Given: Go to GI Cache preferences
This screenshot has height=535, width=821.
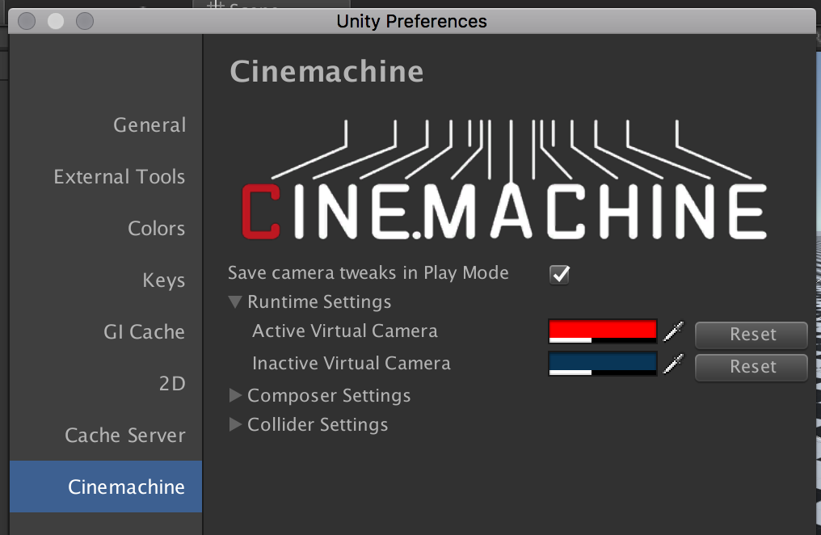Looking at the screenshot, I should (144, 332).
